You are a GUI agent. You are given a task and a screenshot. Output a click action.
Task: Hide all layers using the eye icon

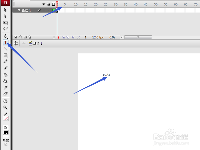click(x=43, y=4)
